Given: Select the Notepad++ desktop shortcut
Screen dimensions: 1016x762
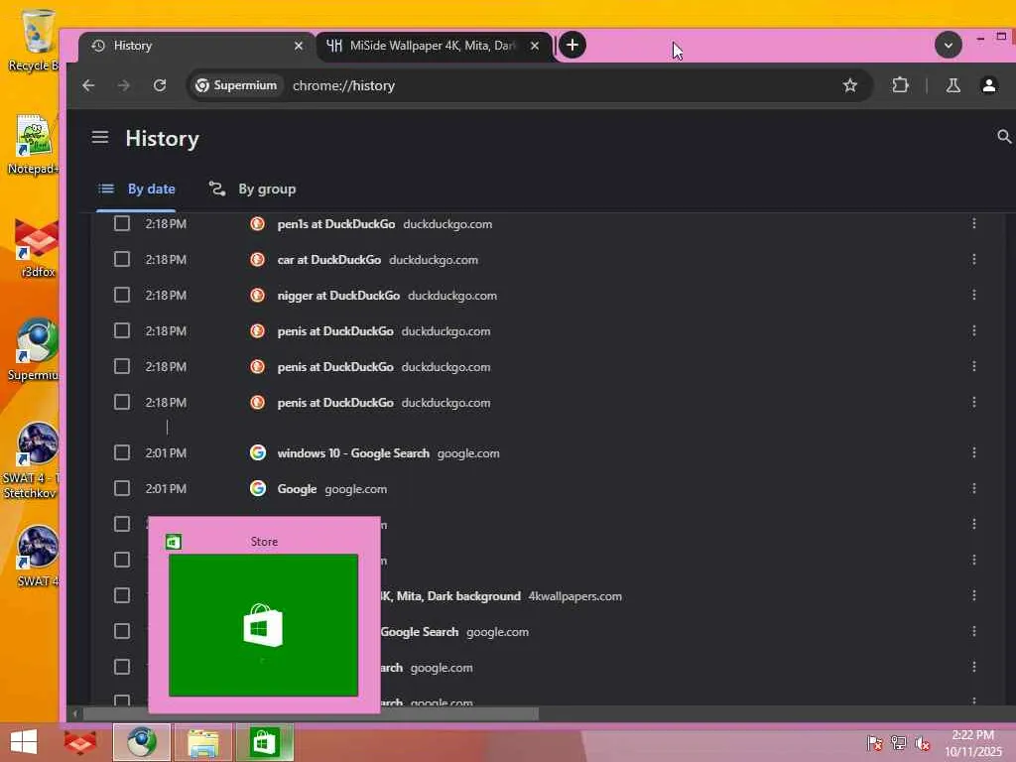Looking at the screenshot, I should 34,144.
